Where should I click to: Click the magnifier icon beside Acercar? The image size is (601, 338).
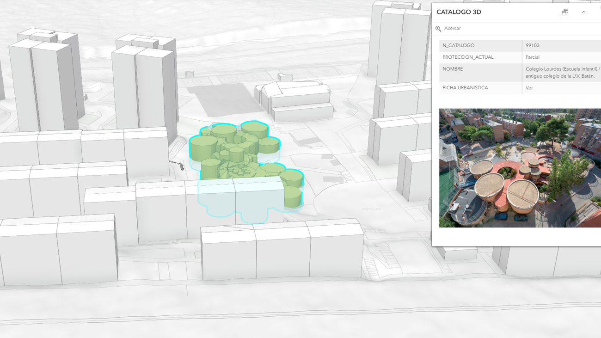click(438, 29)
